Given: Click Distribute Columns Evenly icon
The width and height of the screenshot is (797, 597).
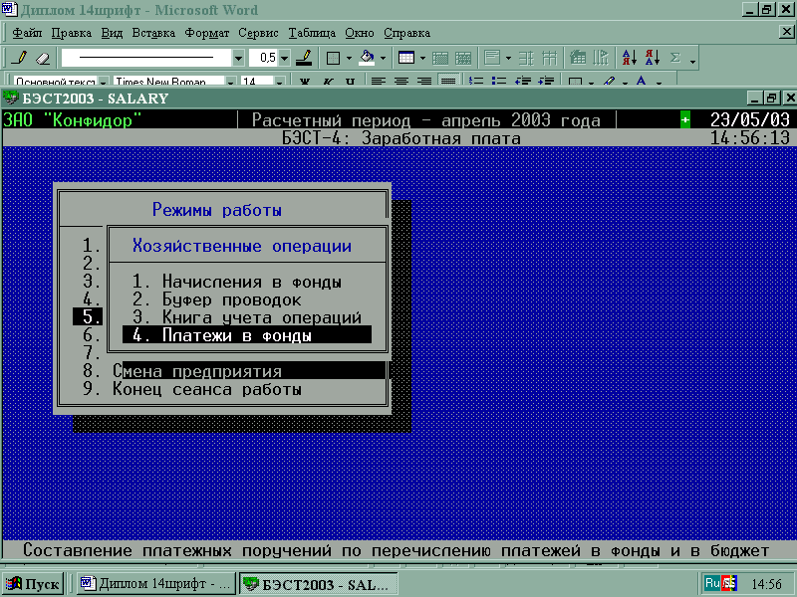Looking at the screenshot, I should [x=549, y=58].
